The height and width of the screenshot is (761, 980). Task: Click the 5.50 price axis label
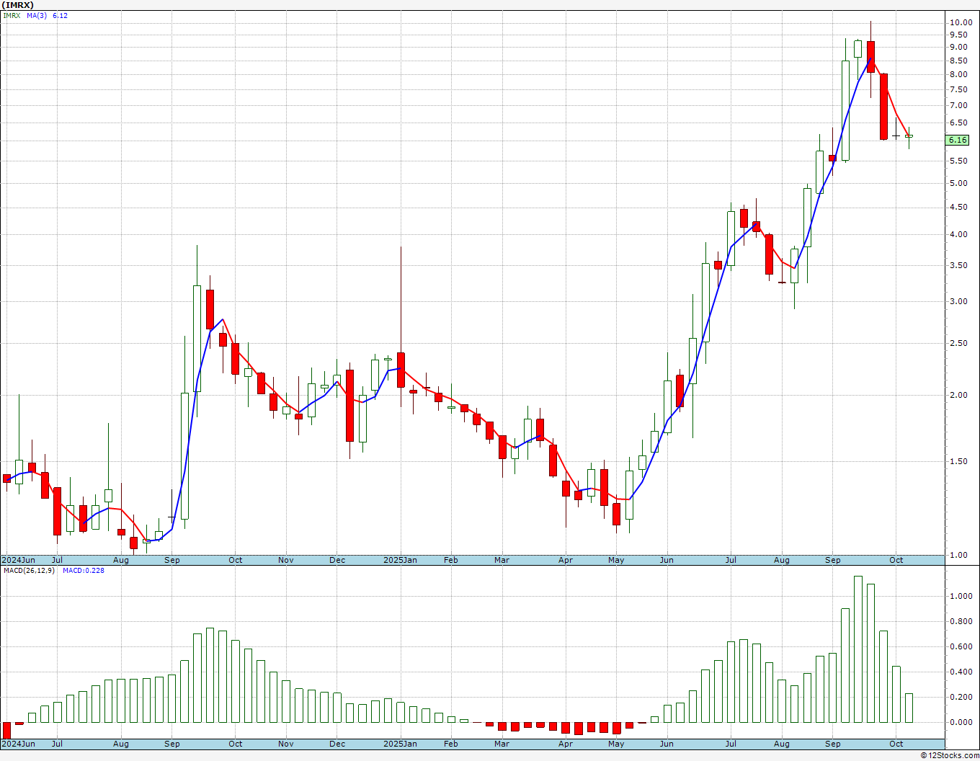coord(959,161)
